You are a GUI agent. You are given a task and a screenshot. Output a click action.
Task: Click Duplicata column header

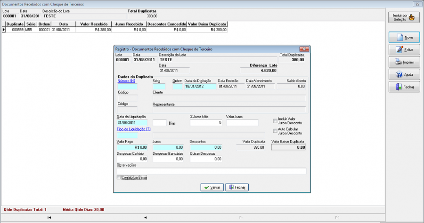click(15, 24)
